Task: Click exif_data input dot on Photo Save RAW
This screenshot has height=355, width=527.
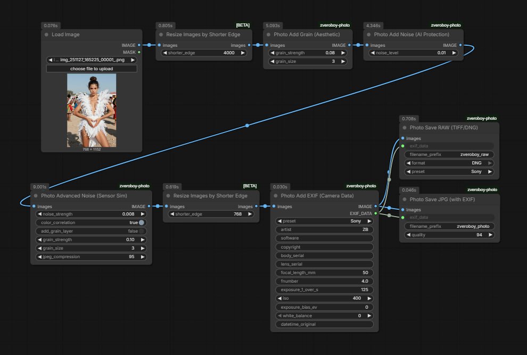Action: point(403,146)
